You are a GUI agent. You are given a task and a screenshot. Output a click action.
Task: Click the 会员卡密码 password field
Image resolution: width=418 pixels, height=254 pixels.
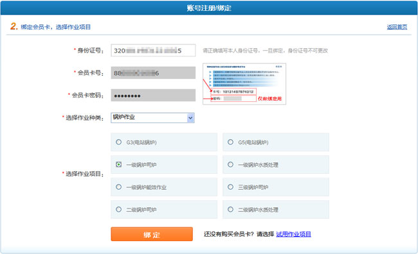pyautogui.click(x=153, y=95)
